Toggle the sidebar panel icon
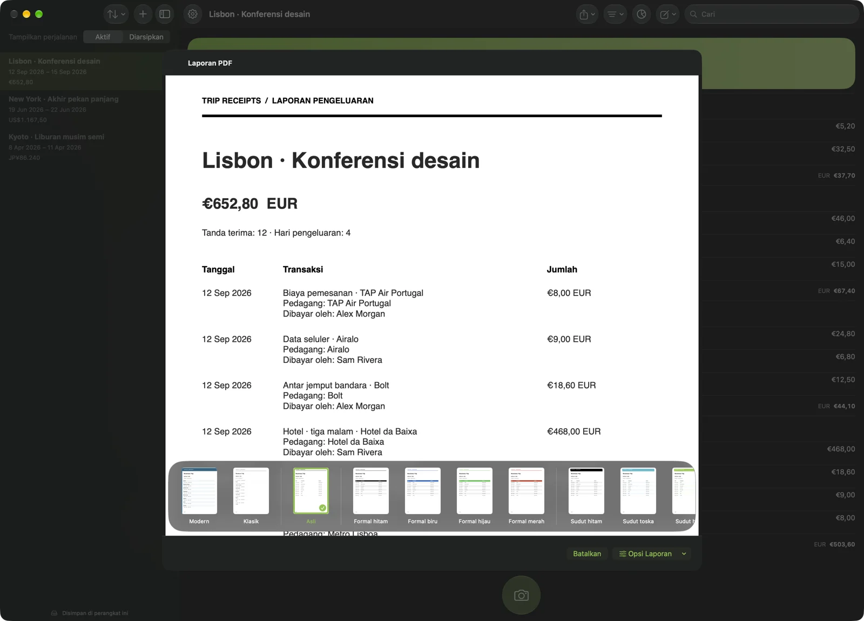Image resolution: width=864 pixels, height=621 pixels. tap(165, 15)
